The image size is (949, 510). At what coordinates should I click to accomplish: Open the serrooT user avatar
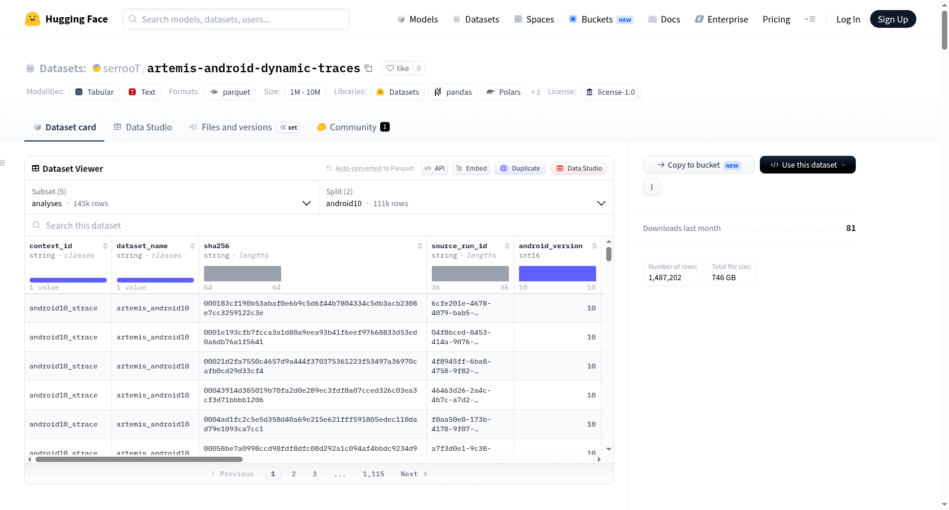(97, 68)
